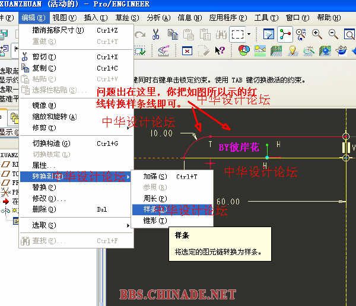The height and width of the screenshot is (306, 356).
Task: Click the green textured surface icon
Action: [276, 50]
